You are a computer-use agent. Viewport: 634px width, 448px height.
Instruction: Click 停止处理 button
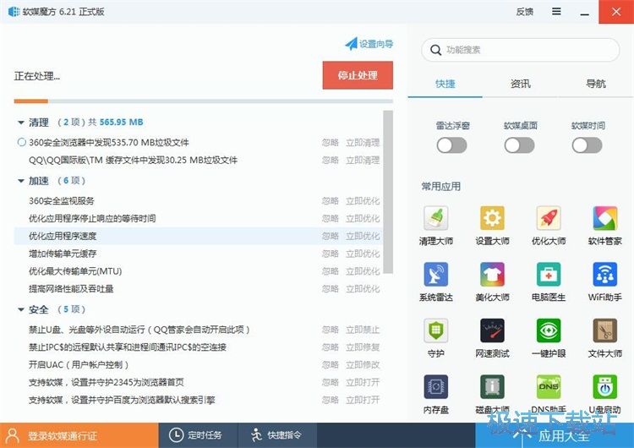(x=358, y=75)
